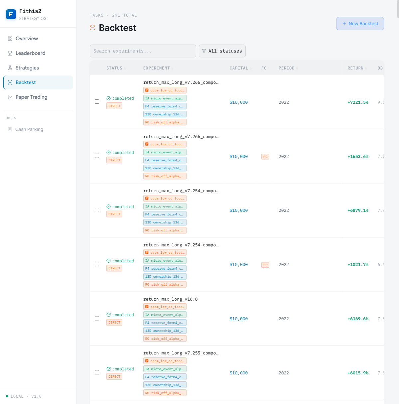This screenshot has width=399, height=404.
Task: Click orange P icon in +6879.1% row
Action: pos(147,199)
